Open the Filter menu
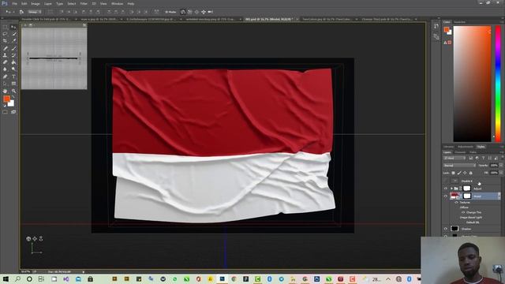 click(84, 4)
